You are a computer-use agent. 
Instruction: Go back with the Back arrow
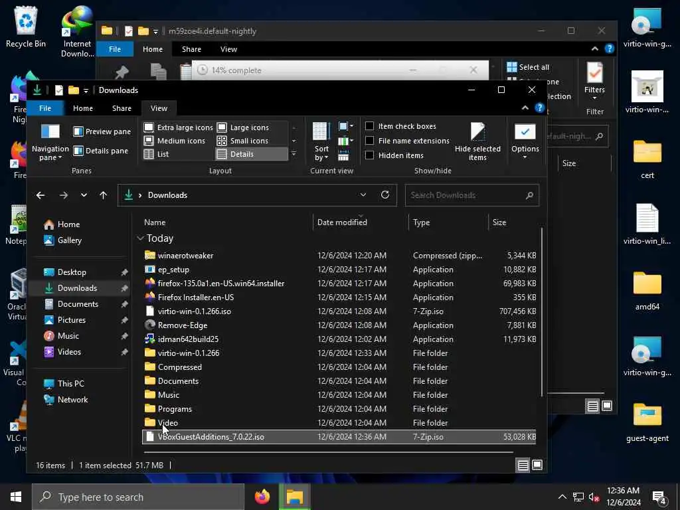[x=41, y=196]
